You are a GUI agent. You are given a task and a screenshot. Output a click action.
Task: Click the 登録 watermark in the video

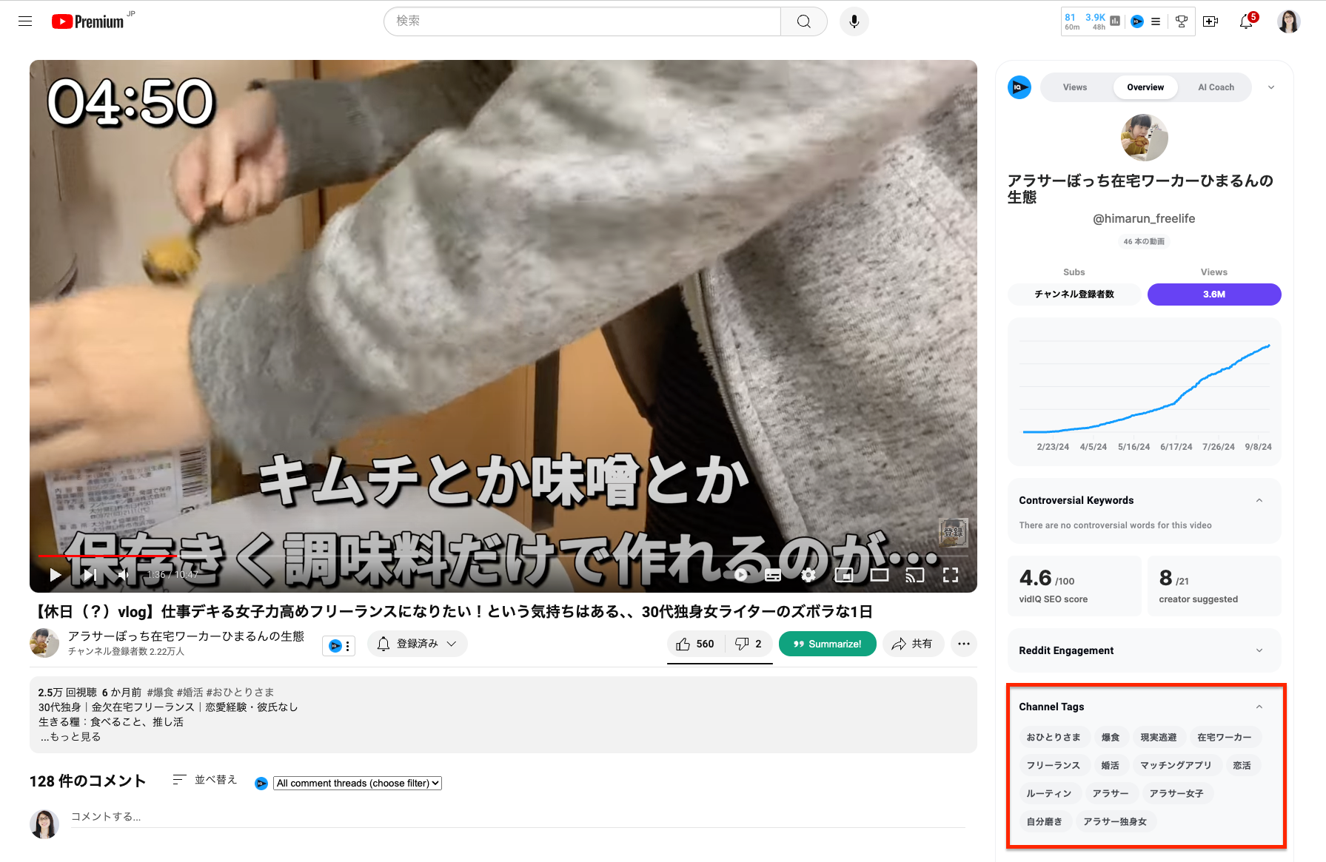pos(953,532)
